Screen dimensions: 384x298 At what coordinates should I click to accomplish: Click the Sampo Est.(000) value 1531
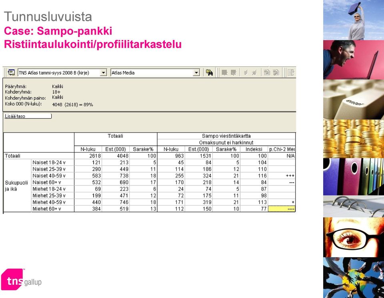tap(206, 156)
